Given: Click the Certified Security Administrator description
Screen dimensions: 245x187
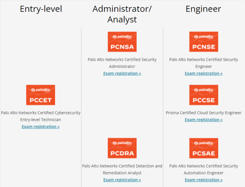Looking at the screenshot, I should pyautogui.click(x=122, y=63).
